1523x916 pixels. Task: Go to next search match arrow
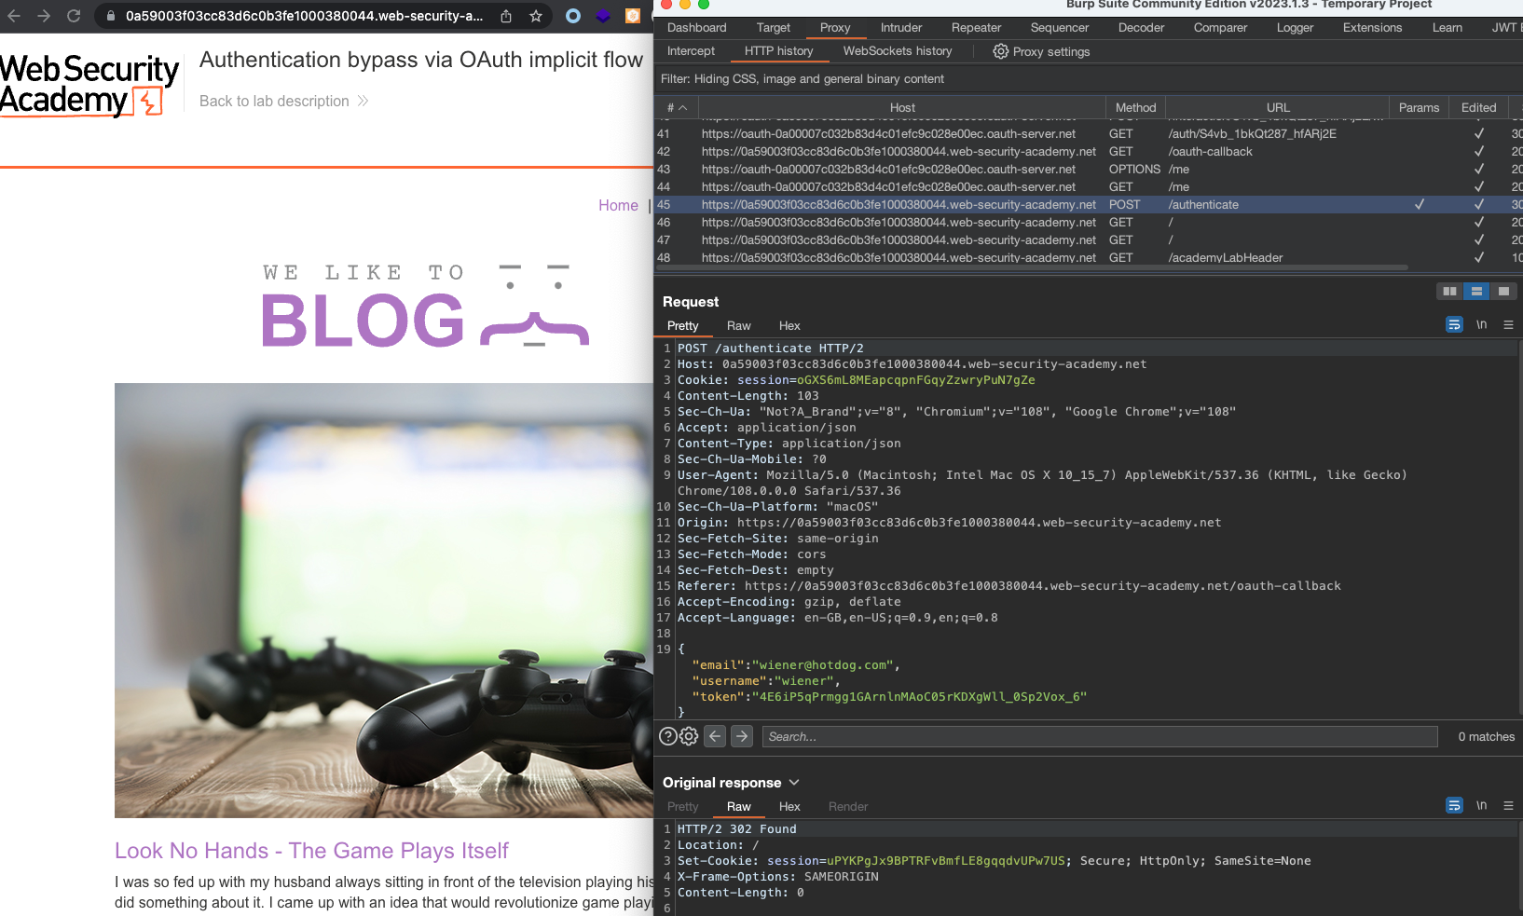point(742,736)
